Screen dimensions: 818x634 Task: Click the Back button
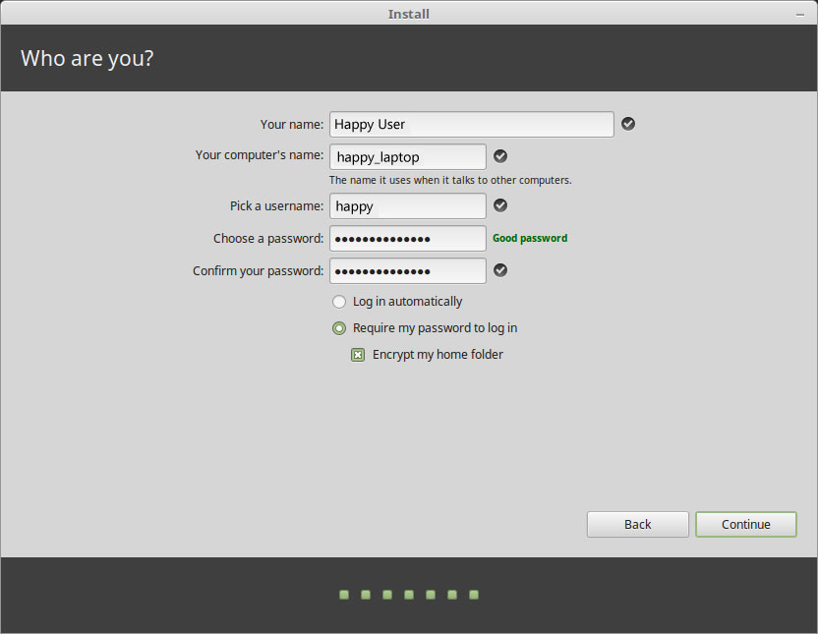click(x=637, y=524)
